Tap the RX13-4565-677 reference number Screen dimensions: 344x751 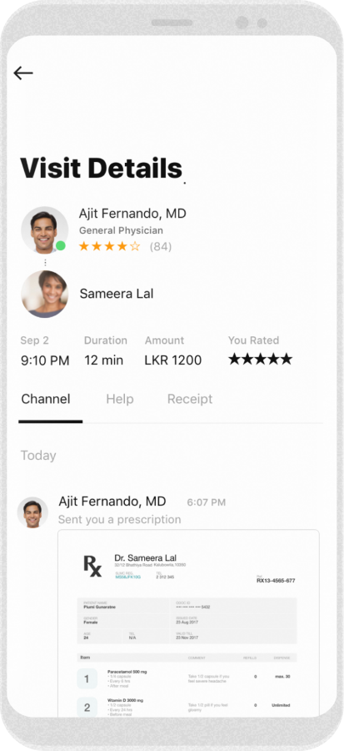click(276, 581)
